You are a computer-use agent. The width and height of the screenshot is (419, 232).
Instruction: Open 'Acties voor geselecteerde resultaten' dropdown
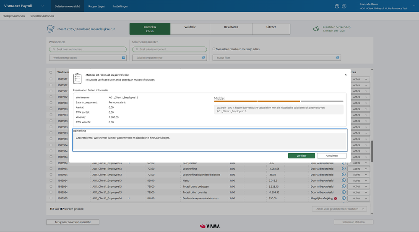pos(339,209)
